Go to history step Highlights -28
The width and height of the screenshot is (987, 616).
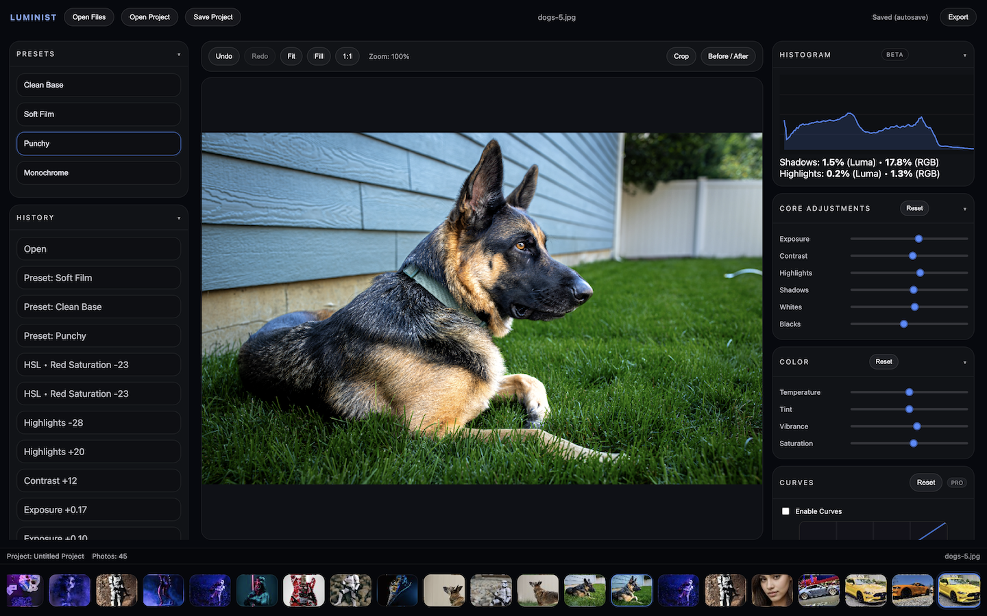(x=99, y=423)
